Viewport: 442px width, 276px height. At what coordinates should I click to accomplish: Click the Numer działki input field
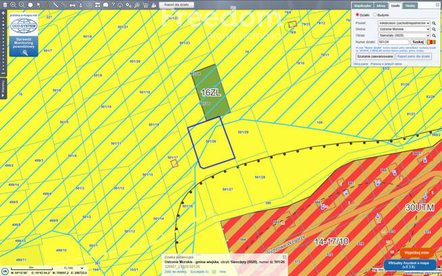coord(393,42)
